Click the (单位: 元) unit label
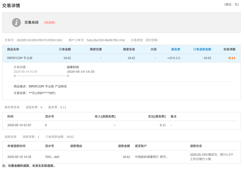This screenshot has width=244, height=171. point(231,4)
